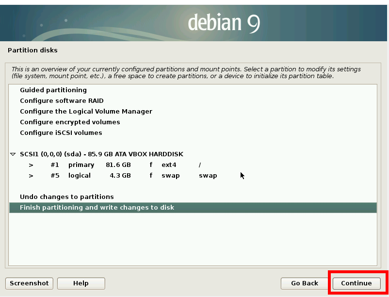The height and width of the screenshot is (297, 389).
Task: Select Configure iSCSI volumes
Action: [x=193, y=133]
